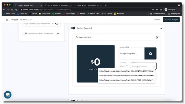Open the Incognito profile indicator

[170, 10]
